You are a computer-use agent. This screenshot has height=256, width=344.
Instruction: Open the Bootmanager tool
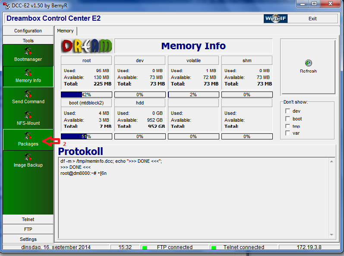click(28, 55)
